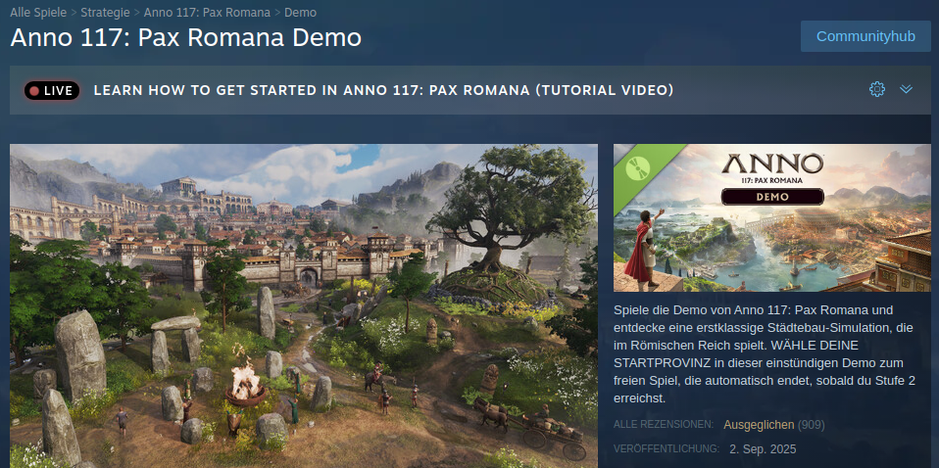Viewport: 939px width, 468px height.
Task: Go to Alle Spiele breadcrumb
Action: (x=38, y=12)
